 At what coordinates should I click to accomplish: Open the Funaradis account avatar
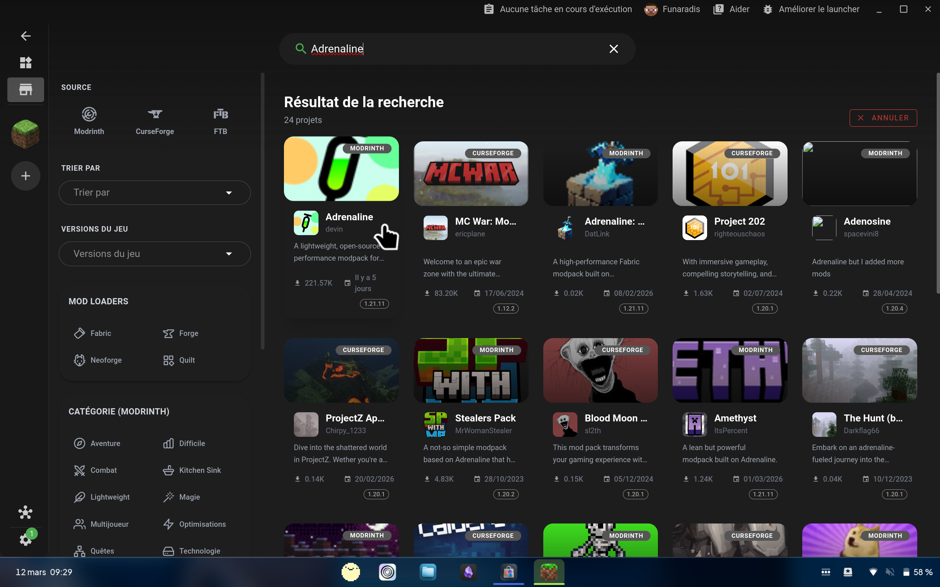(651, 9)
